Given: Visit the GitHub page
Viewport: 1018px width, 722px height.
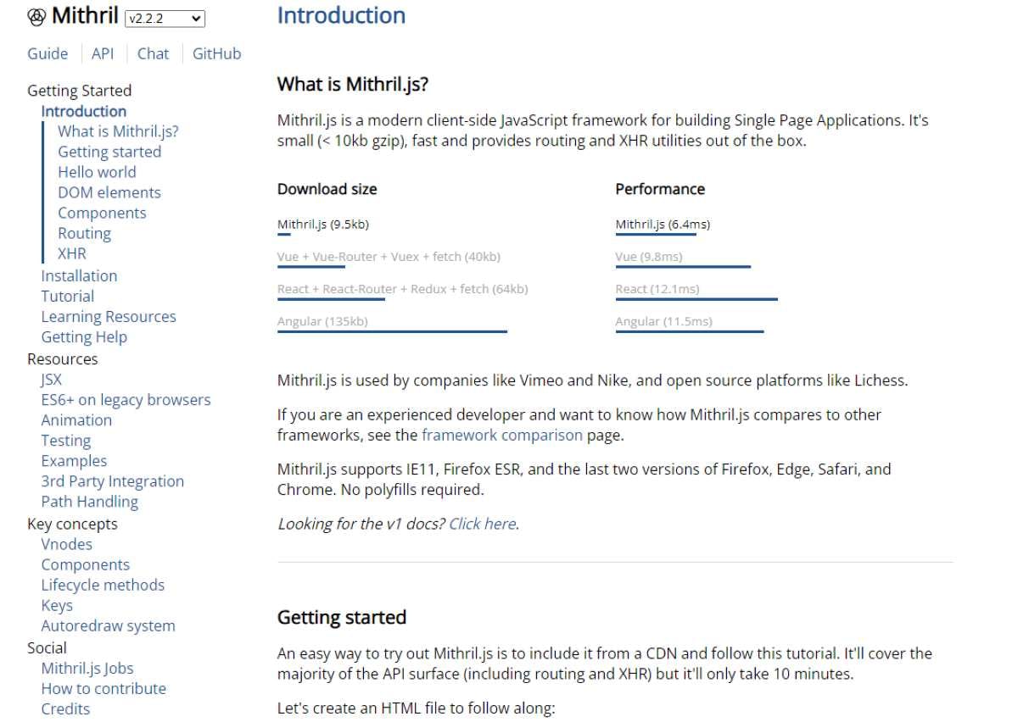Looking at the screenshot, I should point(215,53).
